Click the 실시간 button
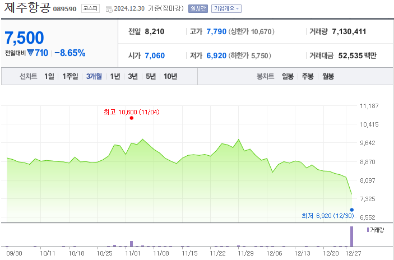Screen dimensions: 394x260 (198, 8)
